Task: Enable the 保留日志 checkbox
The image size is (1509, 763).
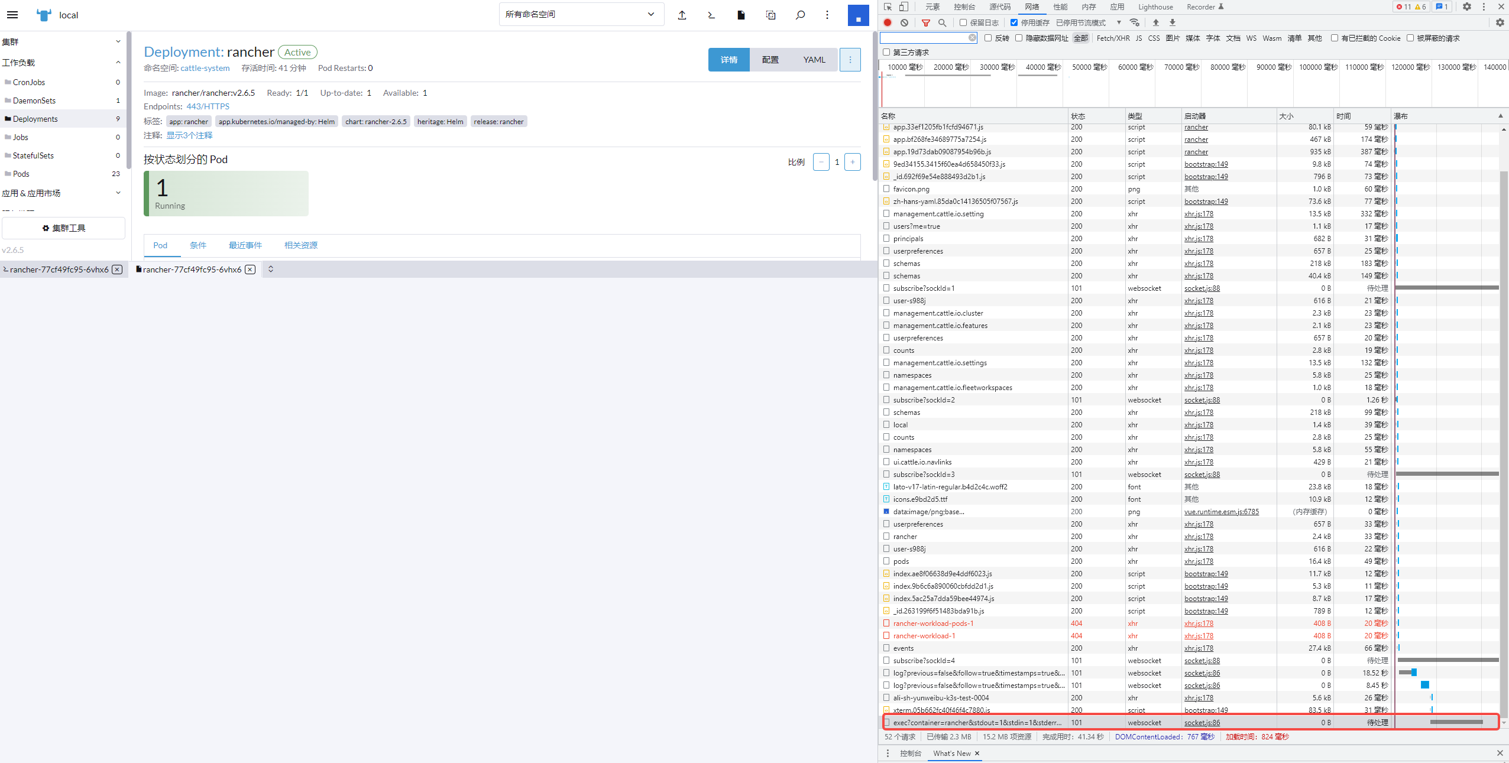Action: (x=962, y=22)
